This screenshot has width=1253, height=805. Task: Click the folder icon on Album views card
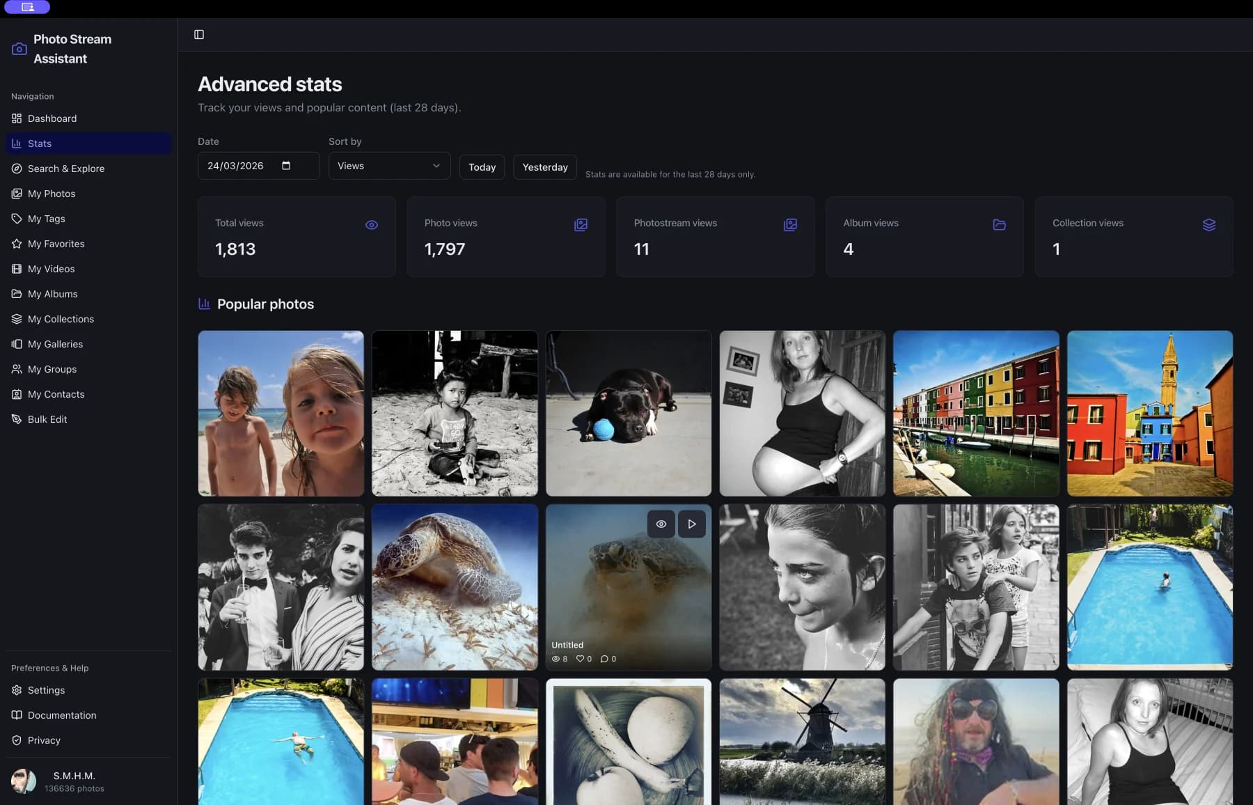1000,224
